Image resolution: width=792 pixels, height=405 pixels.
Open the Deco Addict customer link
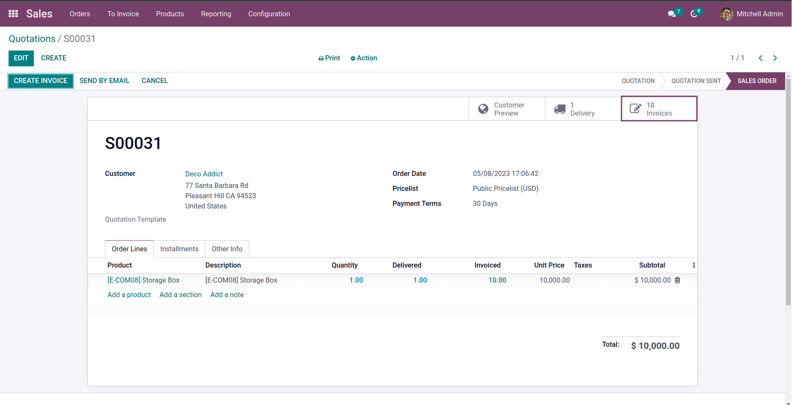point(204,174)
